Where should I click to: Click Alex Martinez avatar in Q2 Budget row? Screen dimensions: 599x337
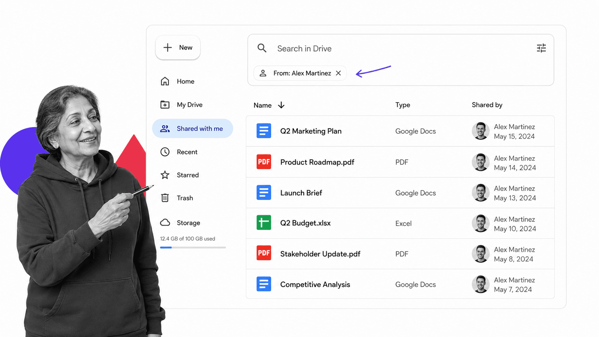coord(481,223)
